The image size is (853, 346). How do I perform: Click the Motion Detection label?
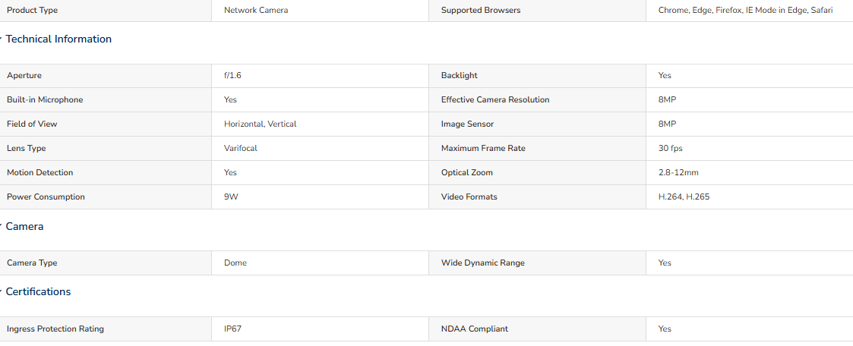pos(39,173)
